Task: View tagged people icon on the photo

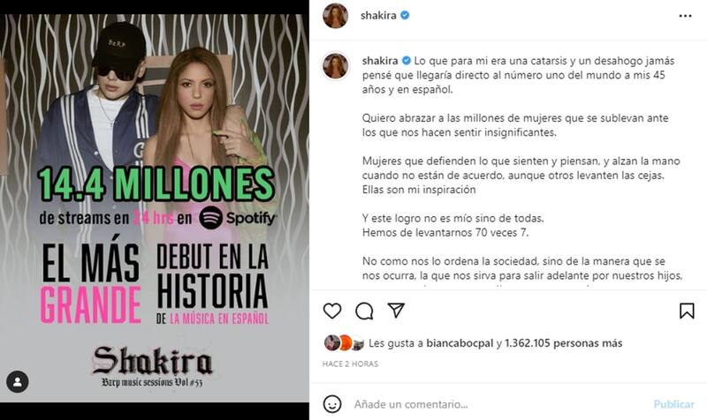Action: (18, 382)
